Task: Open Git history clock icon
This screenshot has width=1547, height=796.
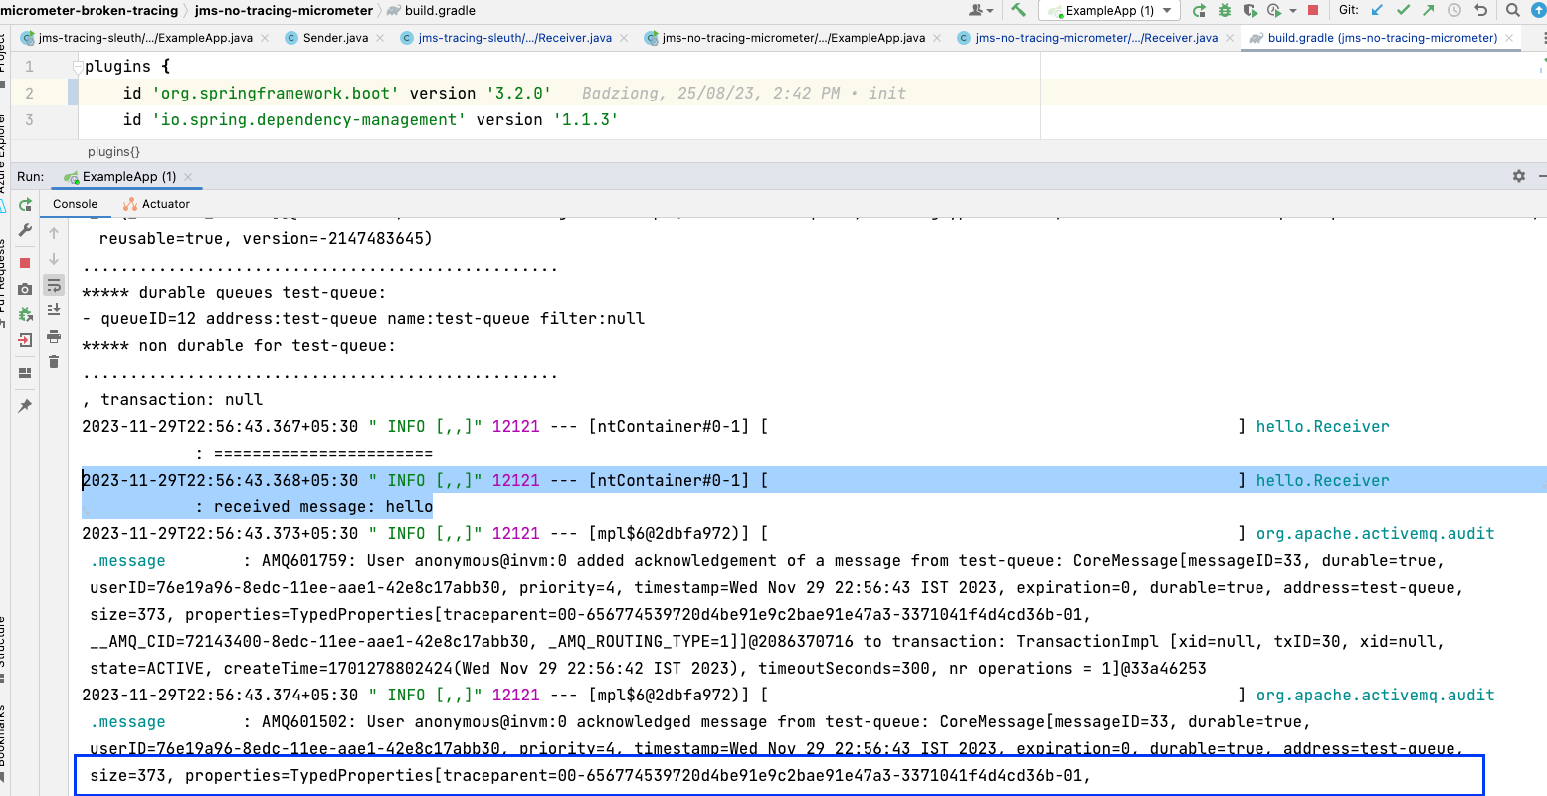Action: [1454, 10]
